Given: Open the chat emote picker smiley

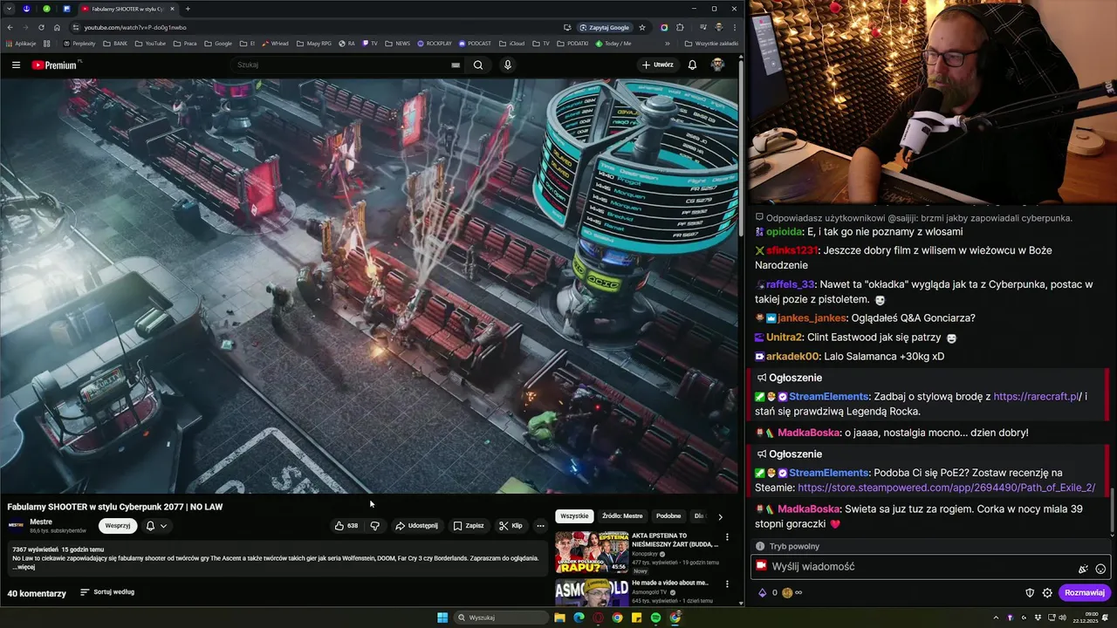Looking at the screenshot, I should 1100,569.
